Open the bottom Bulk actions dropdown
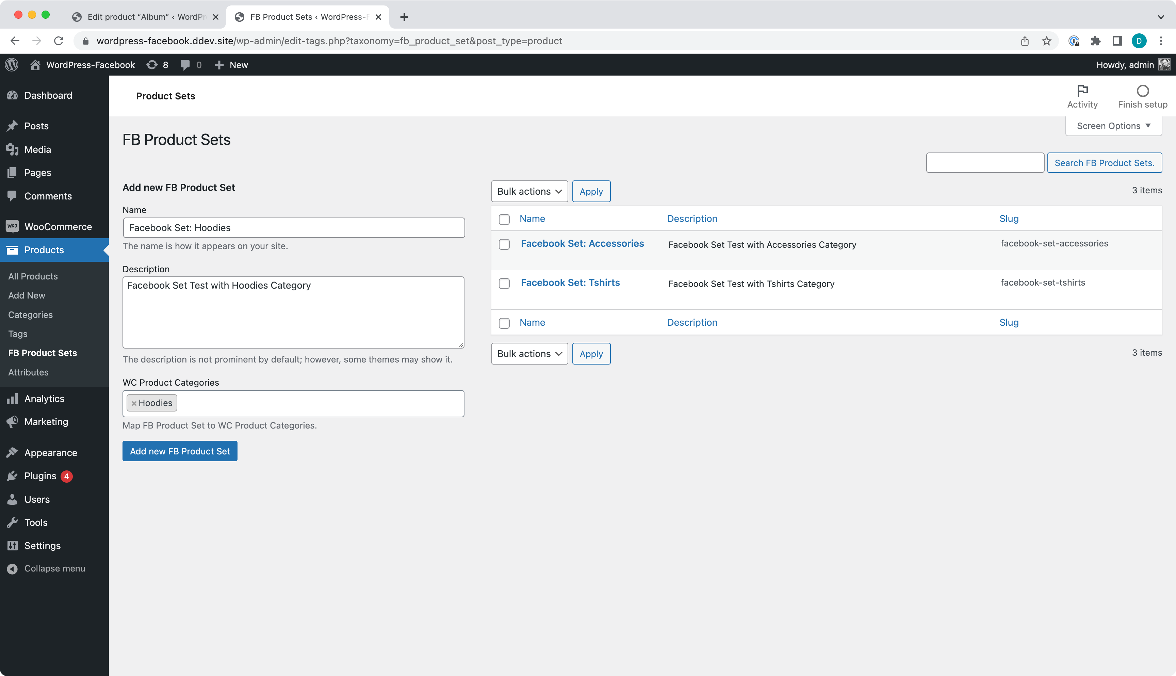The height and width of the screenshot is (676, 1176). pos(529,354)
